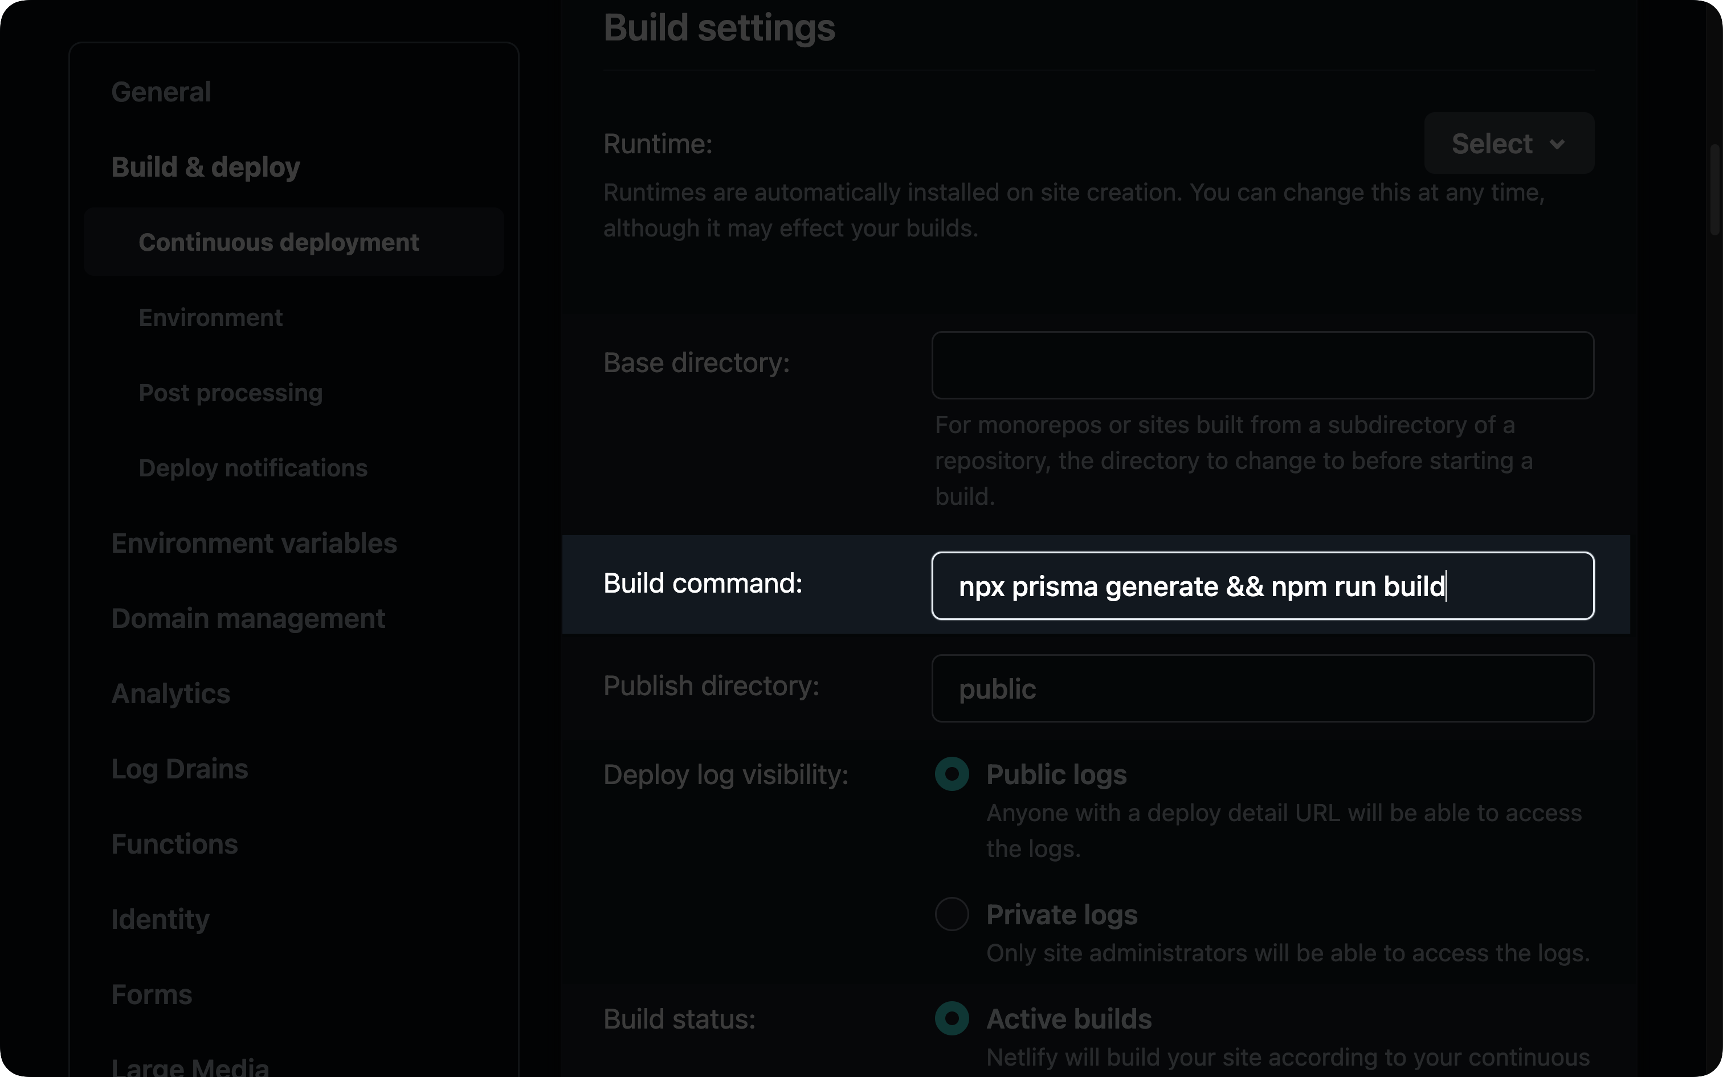Open Build & deploy settings section
The width and height of the screenshot is (1723, 1077).
(205, 165)
